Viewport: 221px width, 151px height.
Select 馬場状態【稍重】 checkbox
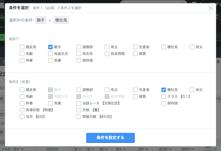coord(22,110)
